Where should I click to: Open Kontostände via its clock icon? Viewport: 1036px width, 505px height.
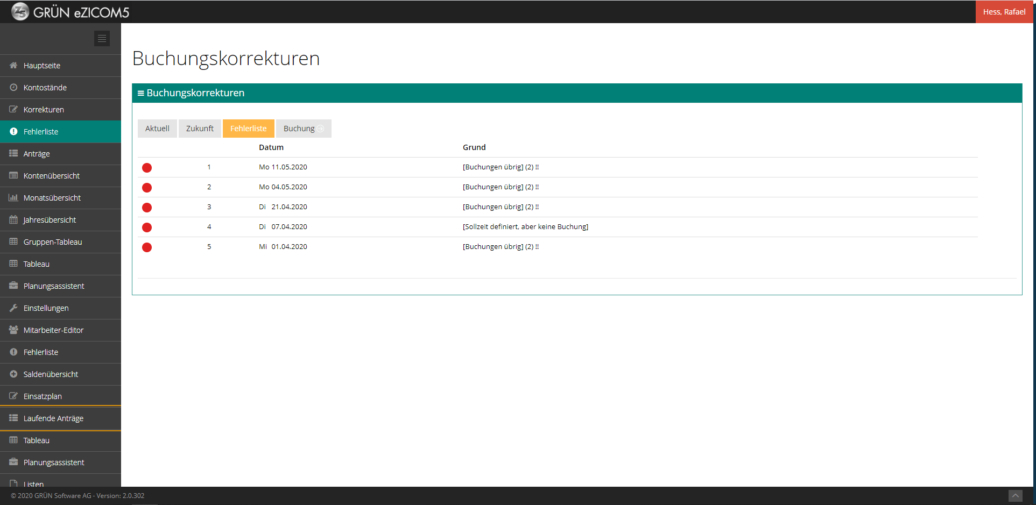(13, 87)
